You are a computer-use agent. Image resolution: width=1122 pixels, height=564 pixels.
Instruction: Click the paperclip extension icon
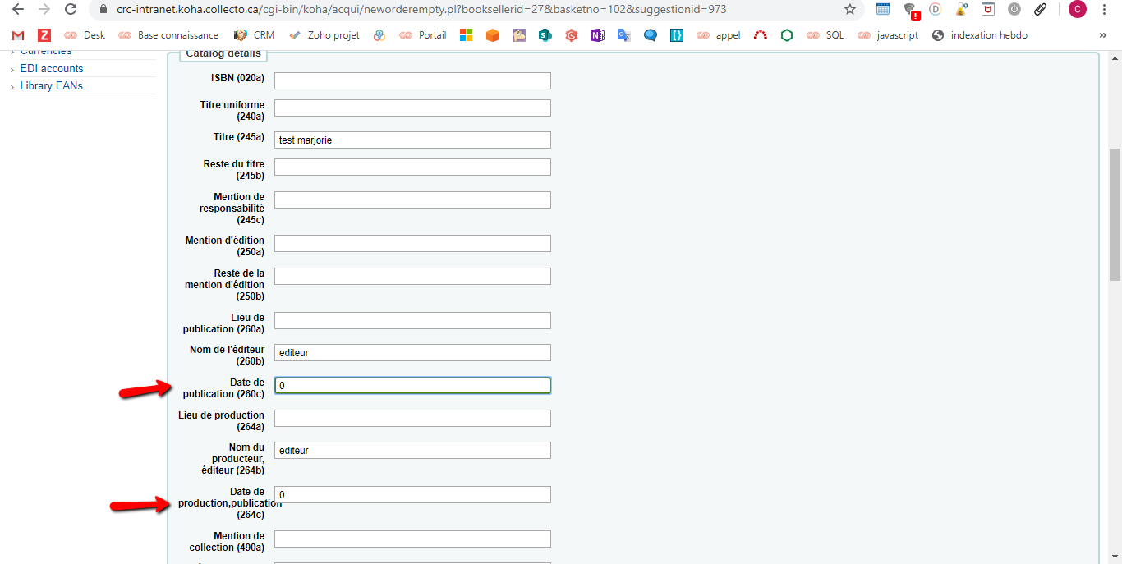tap(1040, 10)
